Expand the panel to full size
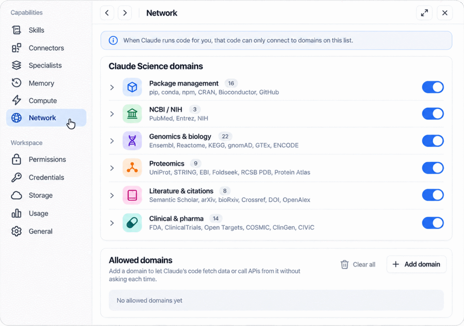 pyautogui.click(x=424, y=13)
